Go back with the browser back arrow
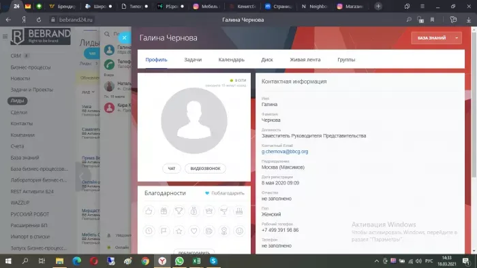 click(8, 20)
